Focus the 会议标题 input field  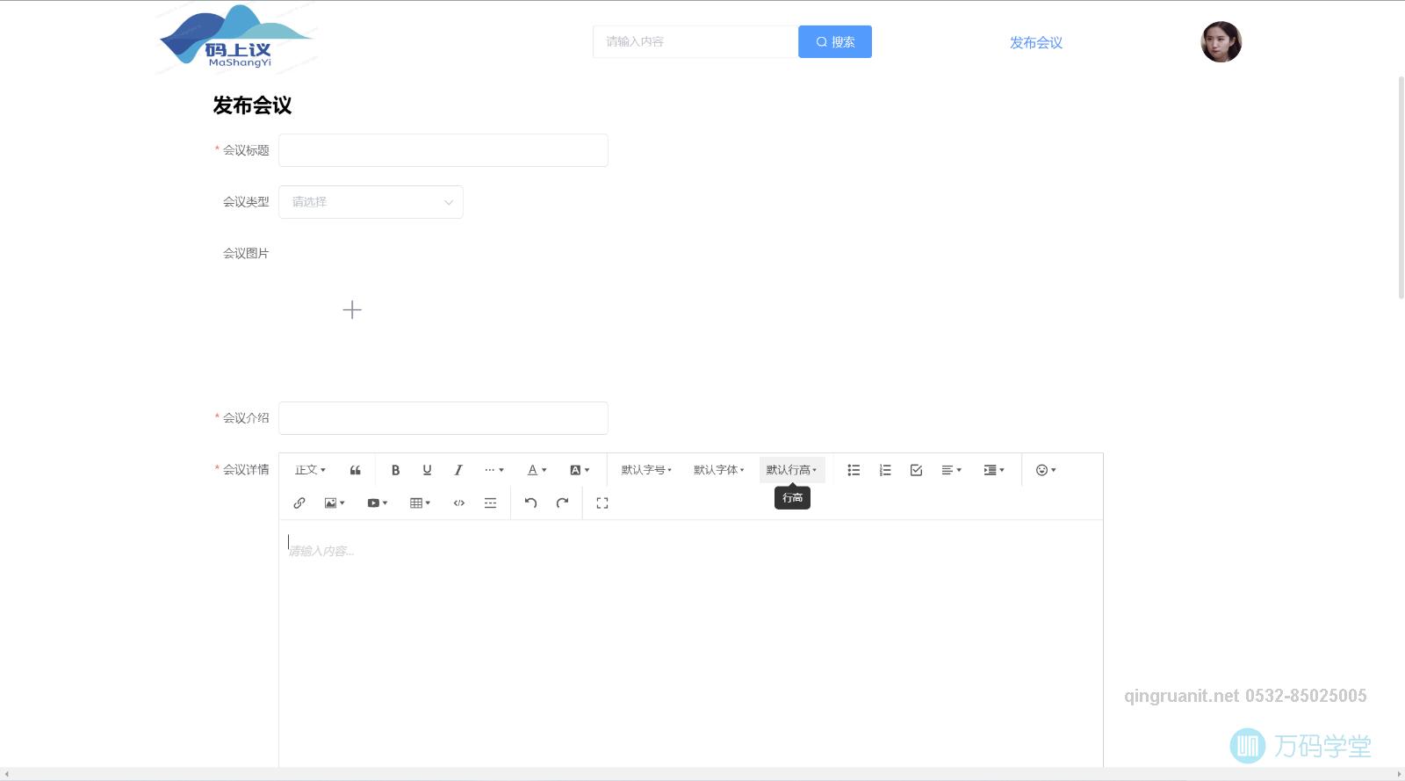pos(443,150)
